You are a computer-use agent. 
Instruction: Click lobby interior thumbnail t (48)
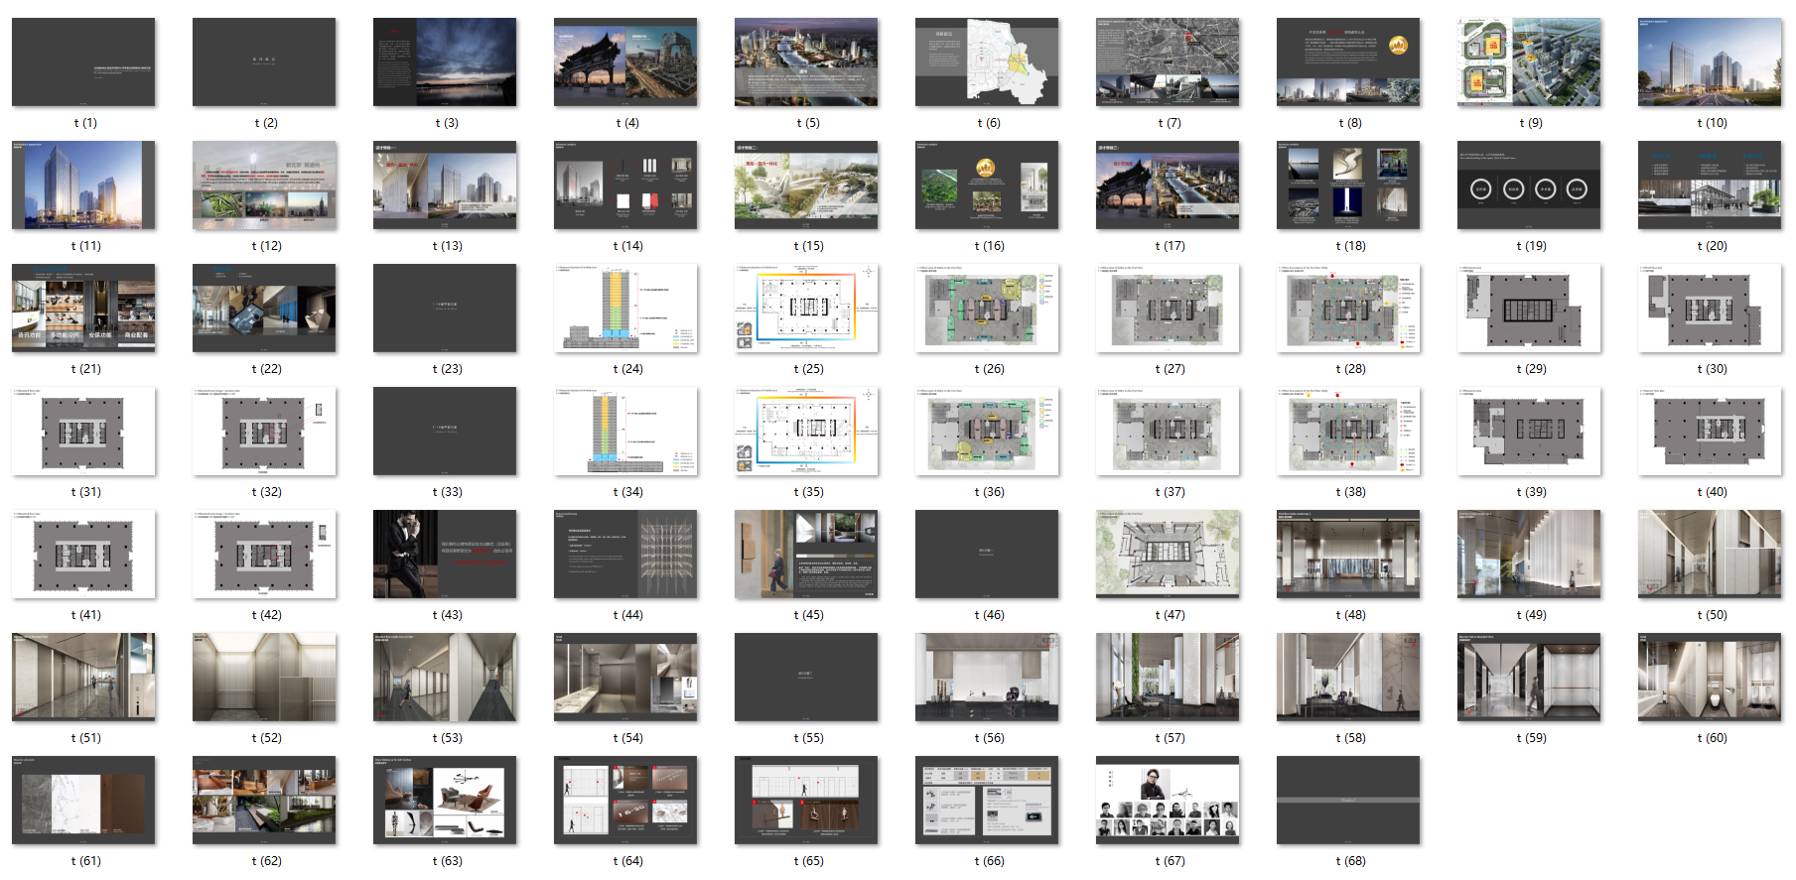pos(1348,554)
